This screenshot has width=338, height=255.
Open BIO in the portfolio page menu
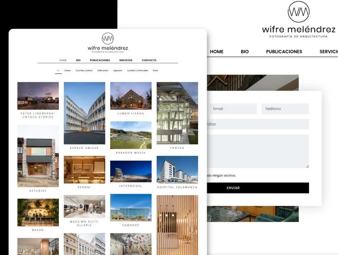78,60
